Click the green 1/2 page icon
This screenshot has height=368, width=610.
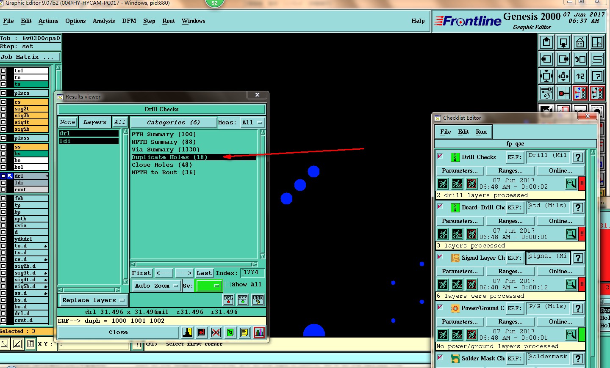pos(230,332)
